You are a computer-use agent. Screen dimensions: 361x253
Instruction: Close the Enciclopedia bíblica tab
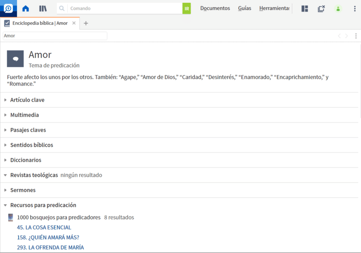point(74,23)
